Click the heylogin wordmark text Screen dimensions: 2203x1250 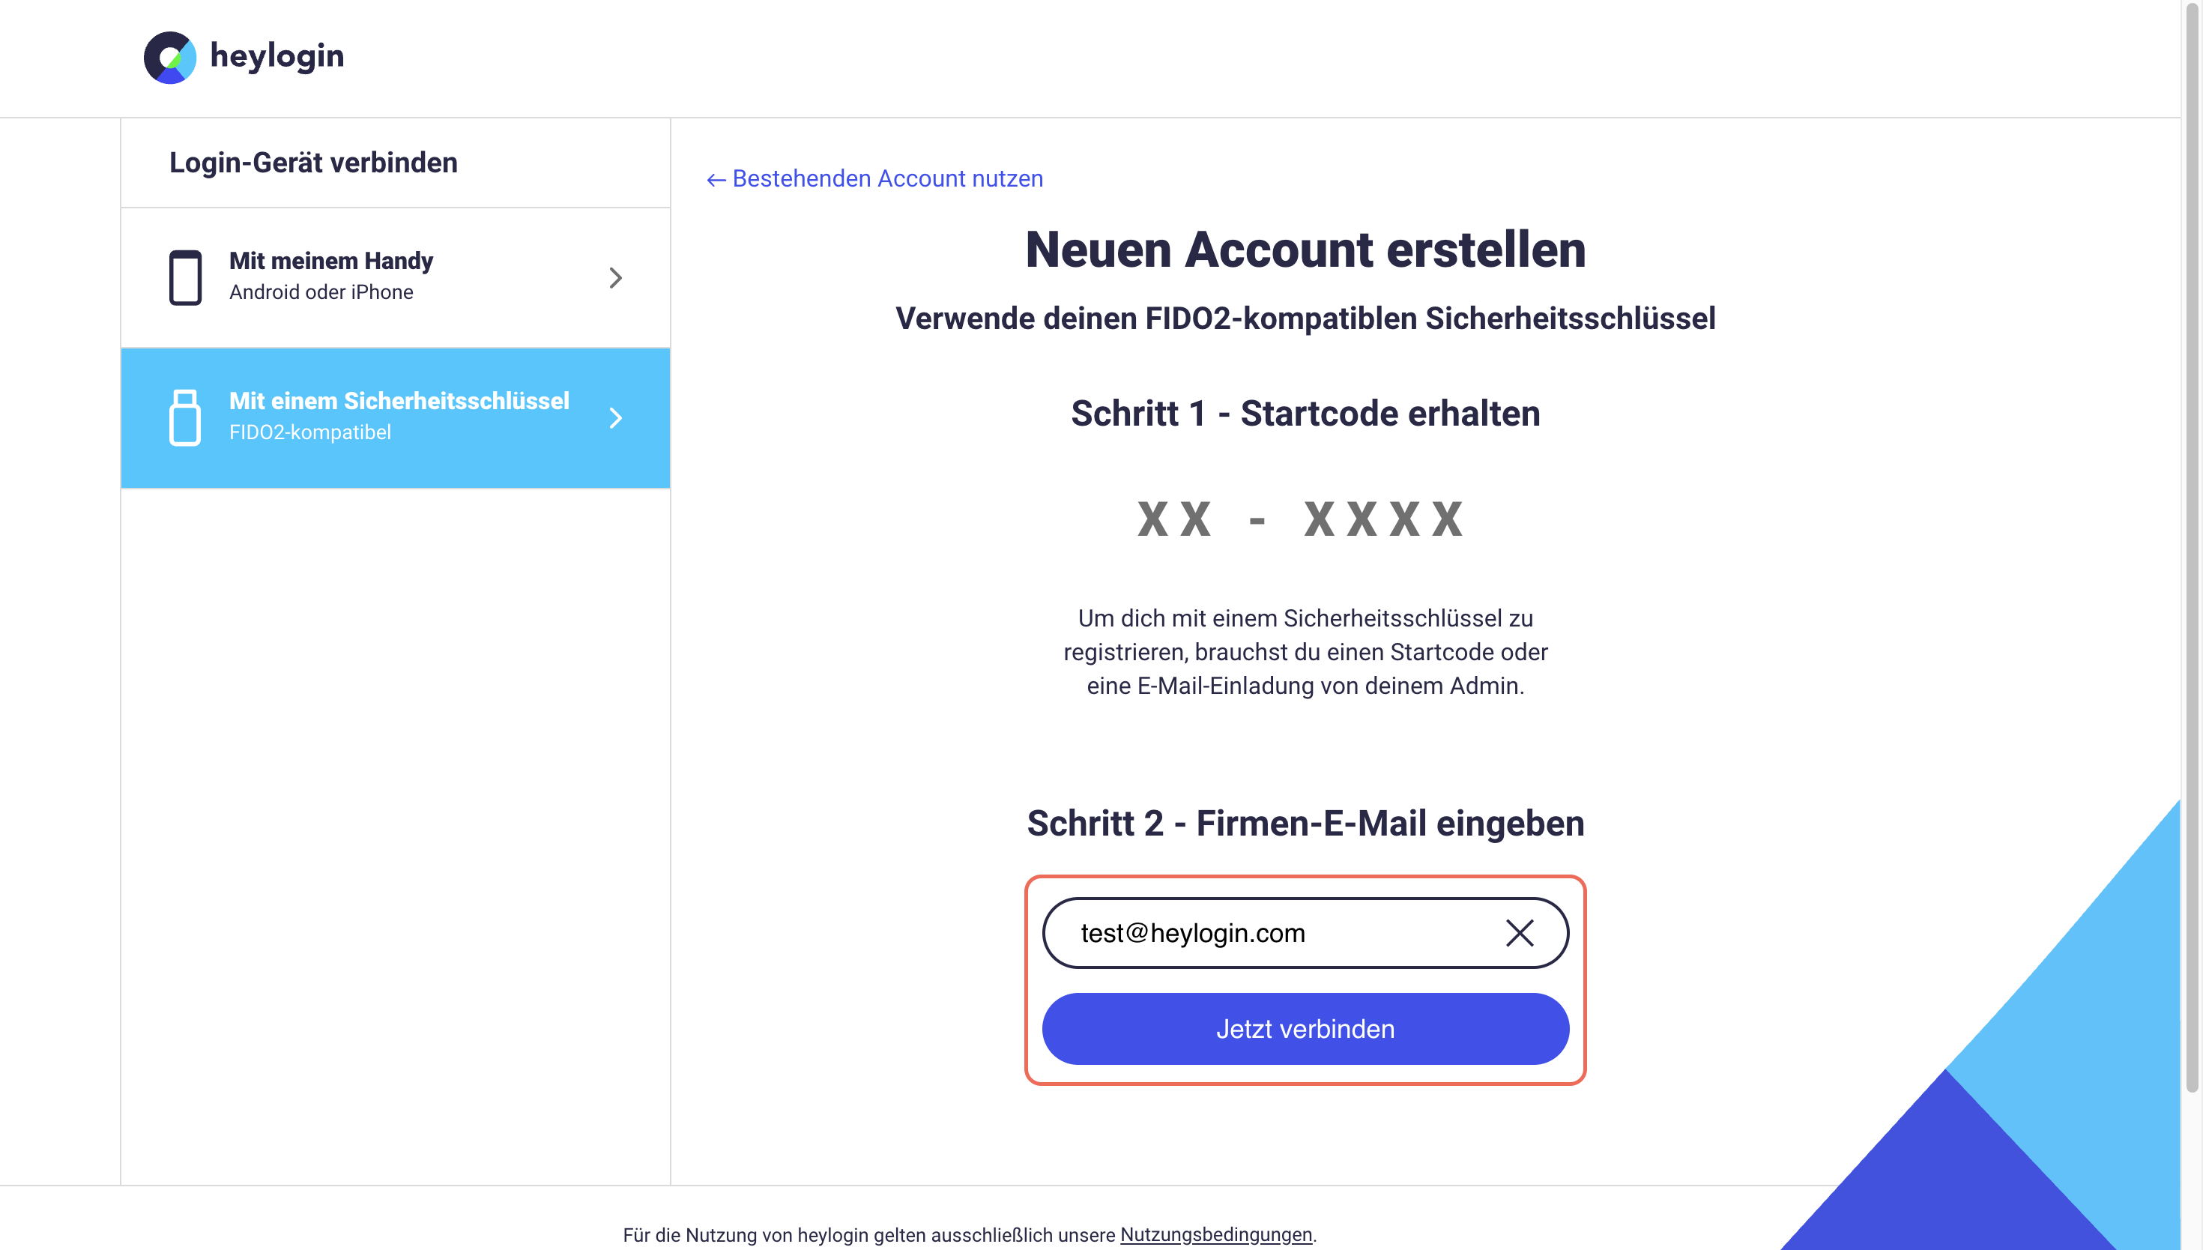point(276,57)
